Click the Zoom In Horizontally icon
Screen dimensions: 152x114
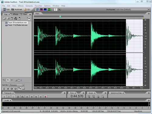point(89,97)
